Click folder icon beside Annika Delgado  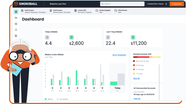click(97, 11)
